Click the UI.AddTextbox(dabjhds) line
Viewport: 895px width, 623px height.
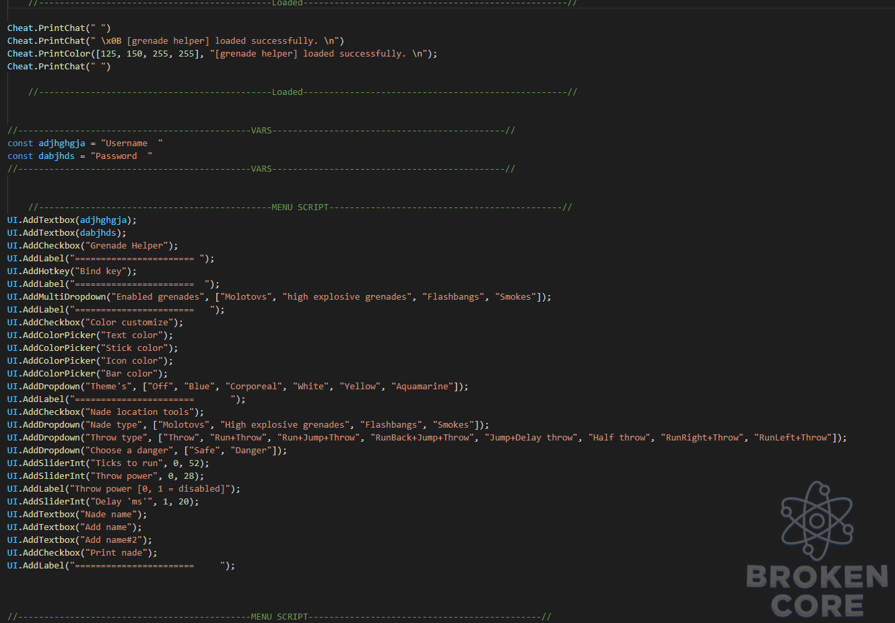click(x=67, y=232)
